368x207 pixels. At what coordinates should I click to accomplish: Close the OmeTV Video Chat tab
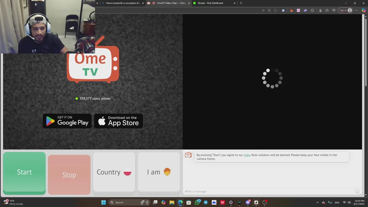point(189,3)
